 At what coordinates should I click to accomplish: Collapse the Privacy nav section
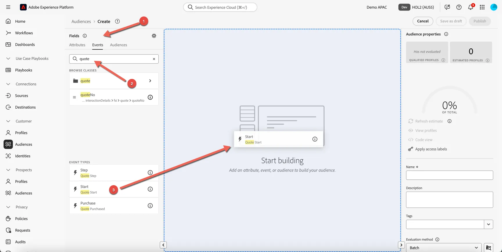[x=8, y=207]
